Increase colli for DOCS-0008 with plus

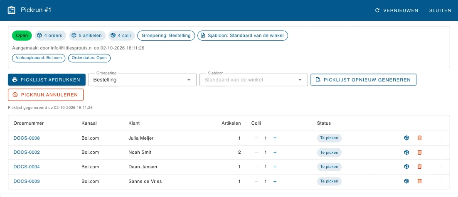275,138
